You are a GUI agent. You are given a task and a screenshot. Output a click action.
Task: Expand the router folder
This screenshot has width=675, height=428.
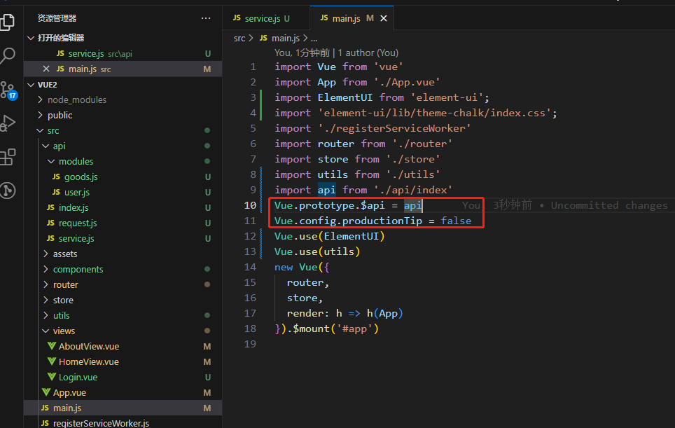coord(46,284)
